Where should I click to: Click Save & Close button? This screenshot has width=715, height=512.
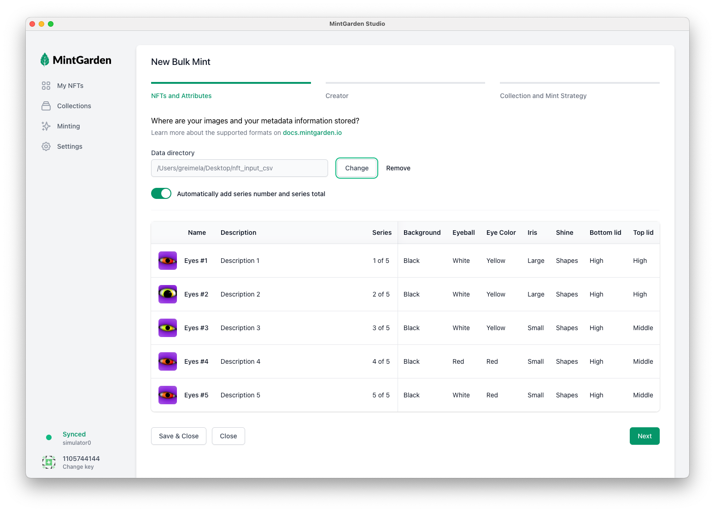tap(179, 436)
